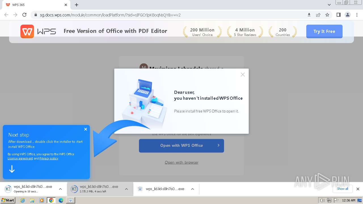The height and width of the screenshot is (204, 363).
Task: Expand options for downloading exe in progress
Action: [126, 189]
